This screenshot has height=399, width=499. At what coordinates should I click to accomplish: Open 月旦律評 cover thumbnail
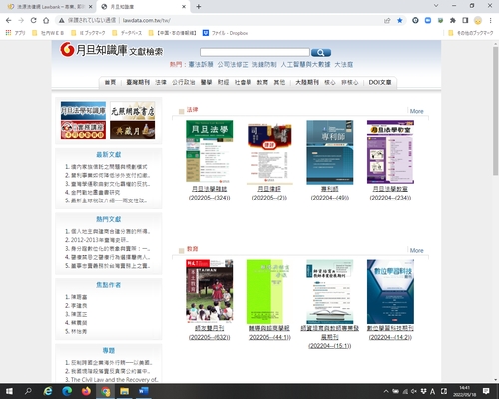269,153
